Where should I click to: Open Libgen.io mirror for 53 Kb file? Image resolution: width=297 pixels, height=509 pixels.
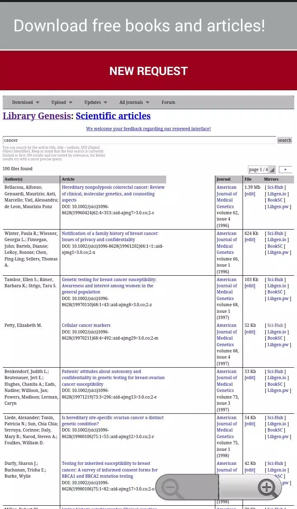(x=276, y=378)
